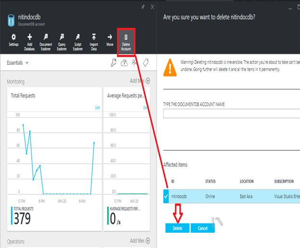This screenshot has width=300, height=248.
Task: Click the East Asia location cell
Action: 246,196
